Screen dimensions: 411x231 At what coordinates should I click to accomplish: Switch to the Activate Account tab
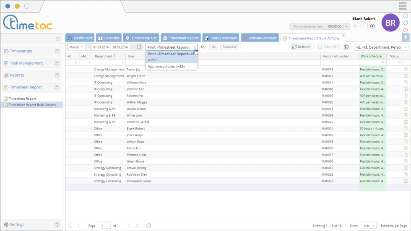pos(260,38)
